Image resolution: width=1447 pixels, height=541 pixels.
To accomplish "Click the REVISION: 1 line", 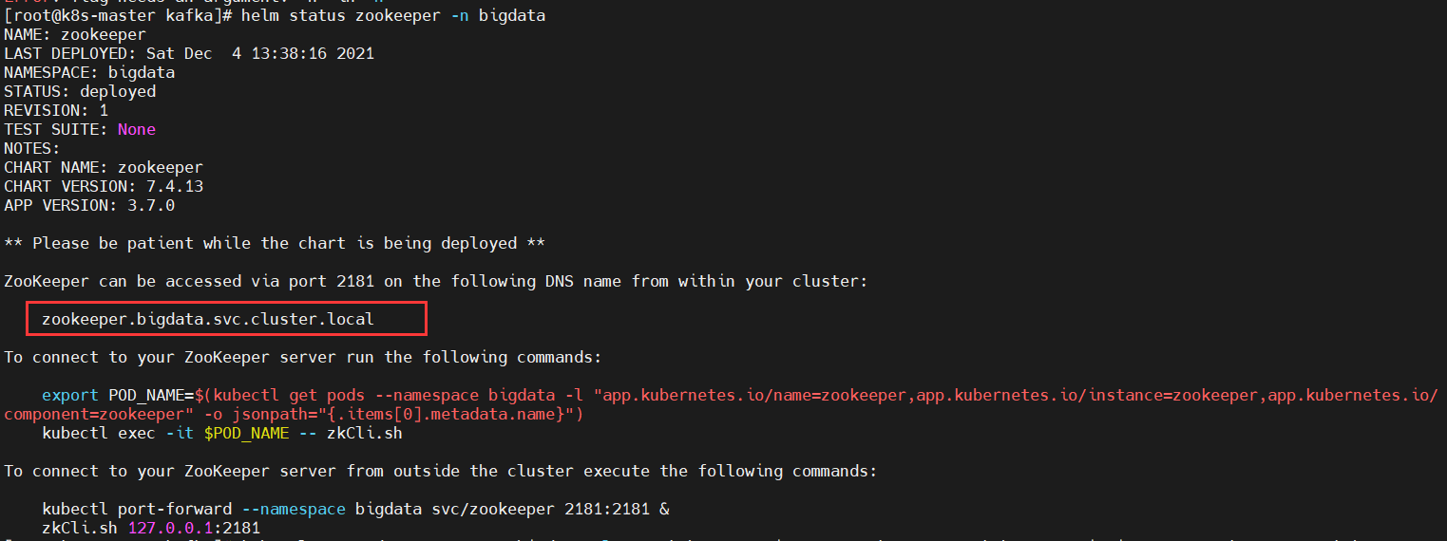I will pos(56,110).
